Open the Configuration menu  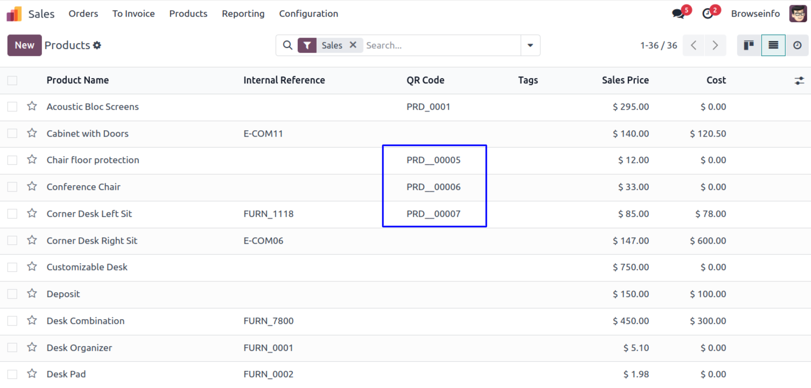(x=309, y=14)
